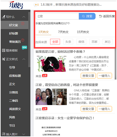This screenshot has height=137, width=117.
Task: Collapse the 写什么 section chevron
Action: tap(24, 17)
